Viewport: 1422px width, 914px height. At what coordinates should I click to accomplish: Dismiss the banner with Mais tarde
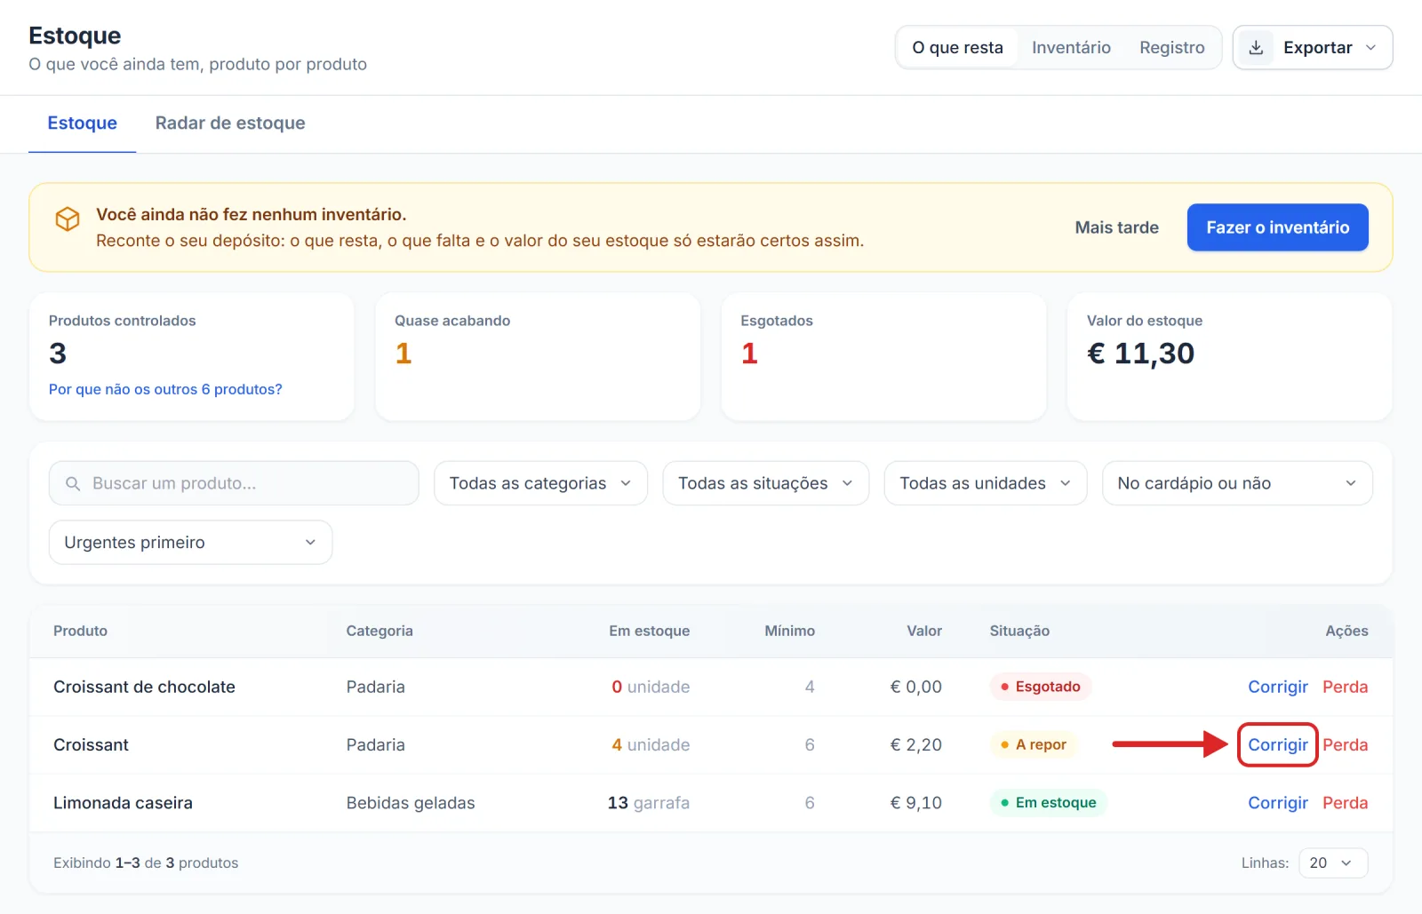click(x=1116, y=227)
